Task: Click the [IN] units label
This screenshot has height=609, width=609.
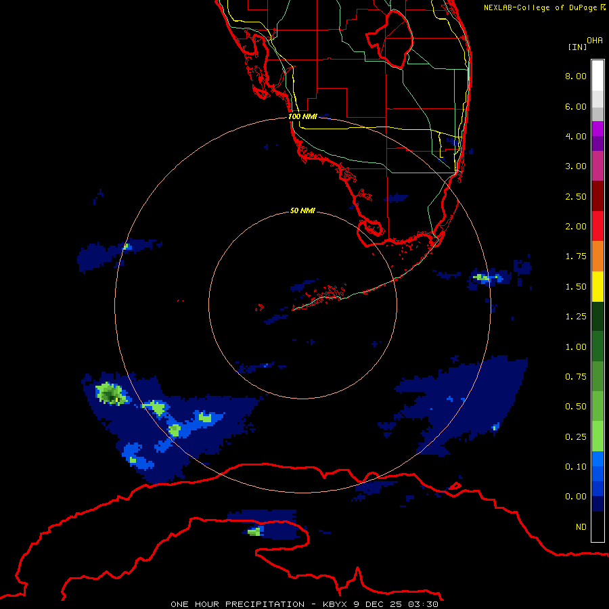Action: point(577,47)
